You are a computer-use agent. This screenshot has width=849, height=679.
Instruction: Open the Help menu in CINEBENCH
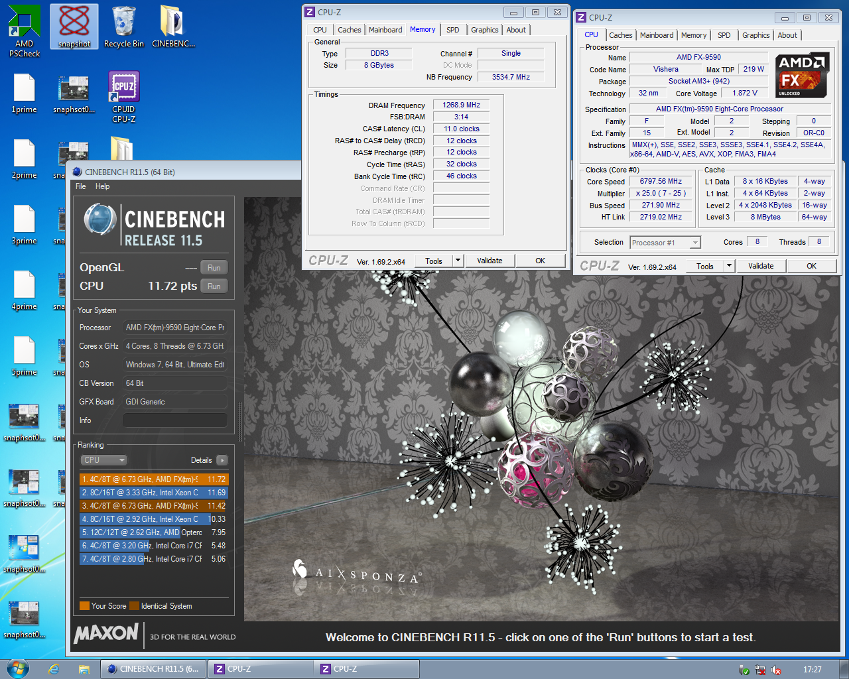click(x=102, y=186)
